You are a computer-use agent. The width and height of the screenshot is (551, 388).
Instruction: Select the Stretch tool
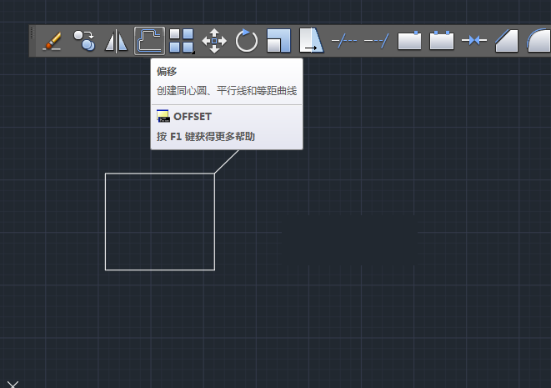311,40
